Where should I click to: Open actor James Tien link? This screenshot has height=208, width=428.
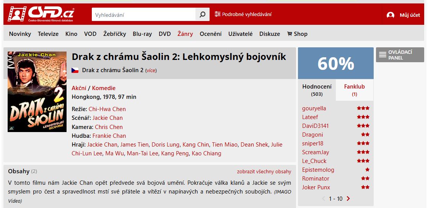coord(134,145)
